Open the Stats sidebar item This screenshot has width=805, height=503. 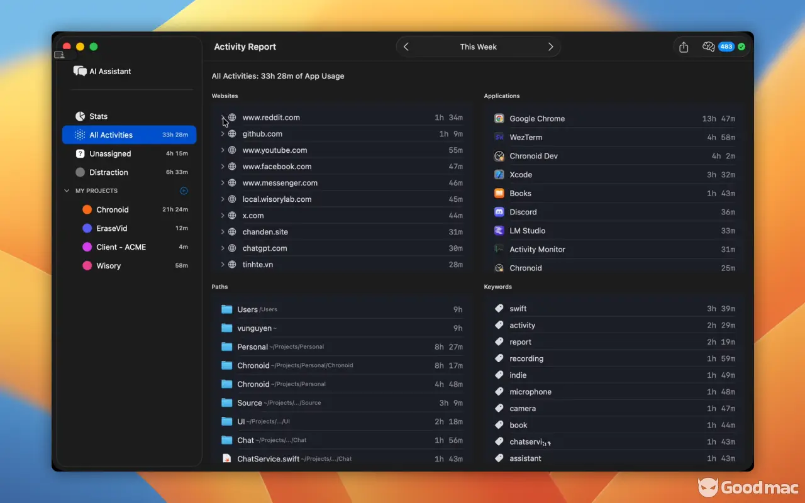(x=98, y=116)
